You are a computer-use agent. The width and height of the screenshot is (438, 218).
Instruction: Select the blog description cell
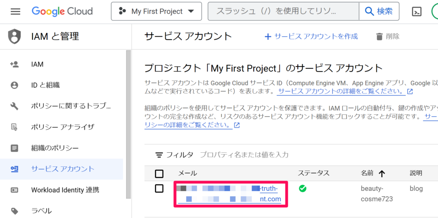click(416, 189)
